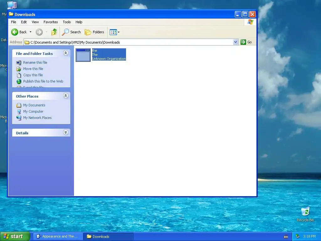Open the Recycle Bin desktop icon
Screen dimensions: 321x241
pos(305,214)
